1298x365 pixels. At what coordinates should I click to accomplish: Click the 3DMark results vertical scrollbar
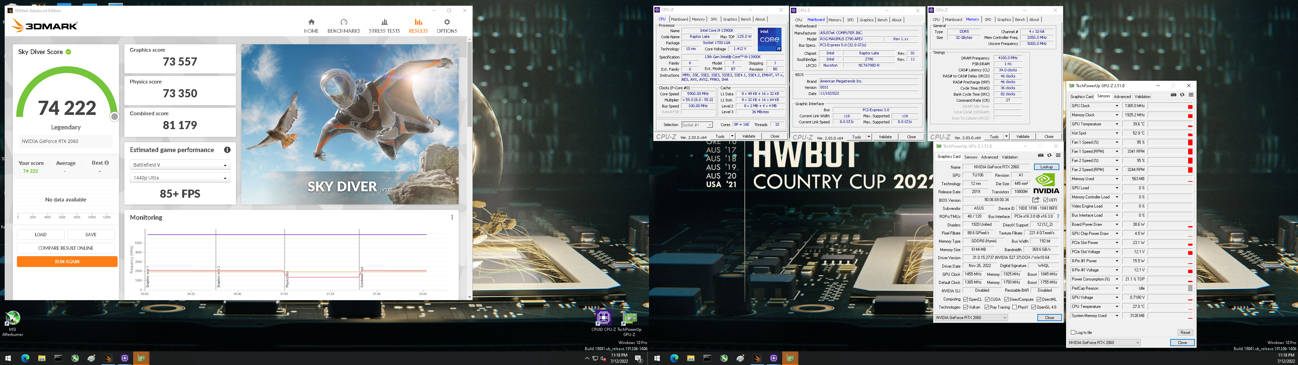pyautogui.click(x=470, y=84)
